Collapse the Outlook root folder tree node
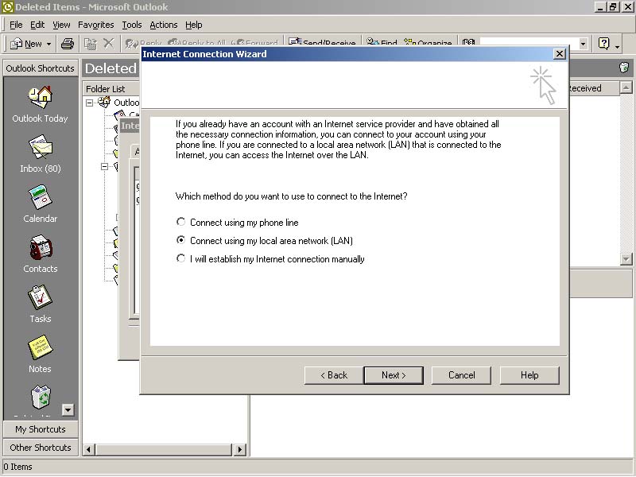Image resolution: width=636 pixels, height=477 pixels. [89, 103]
